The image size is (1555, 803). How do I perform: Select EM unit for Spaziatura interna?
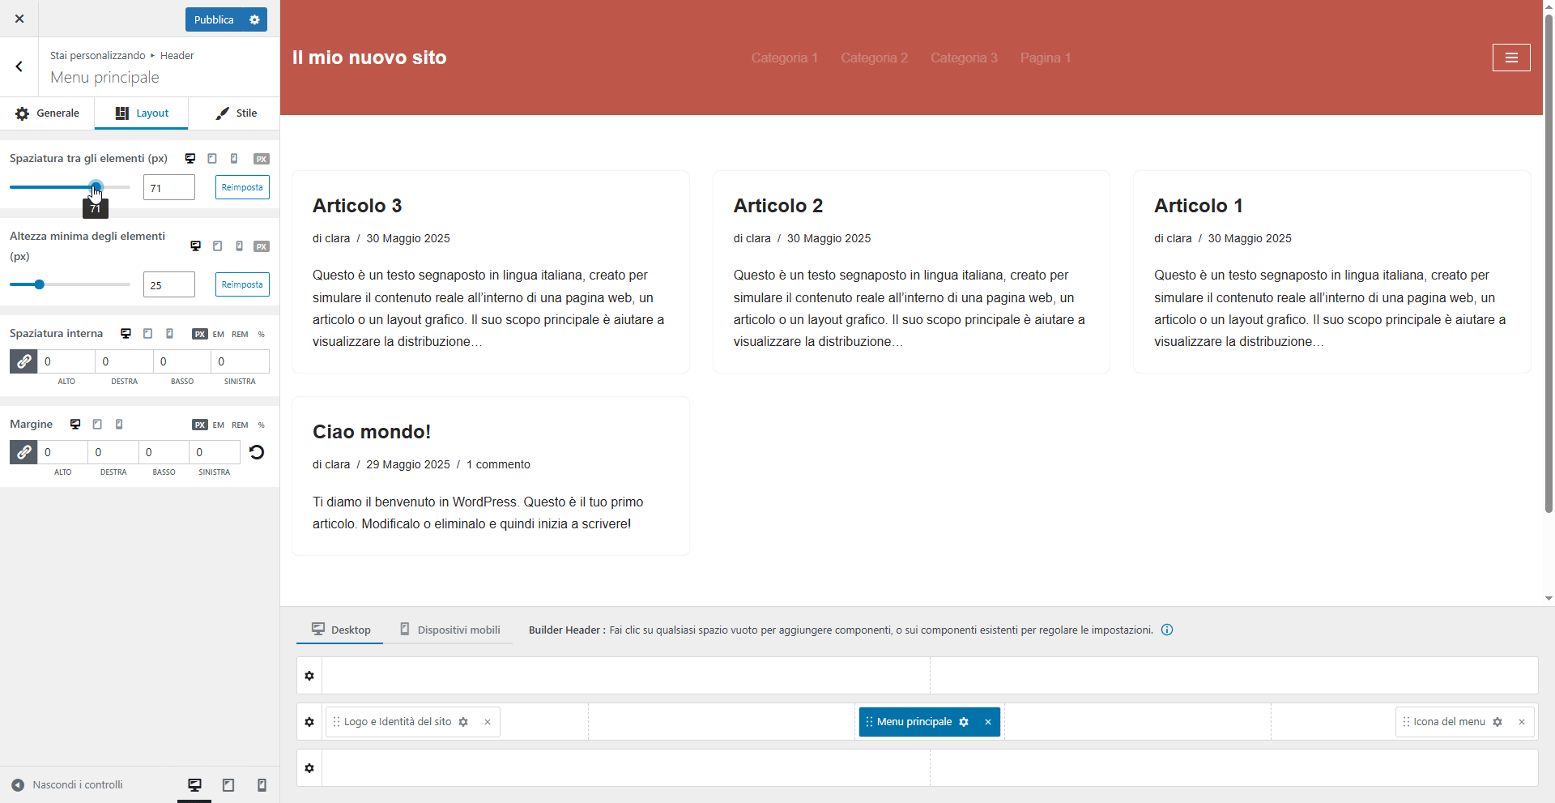point(219,334)
